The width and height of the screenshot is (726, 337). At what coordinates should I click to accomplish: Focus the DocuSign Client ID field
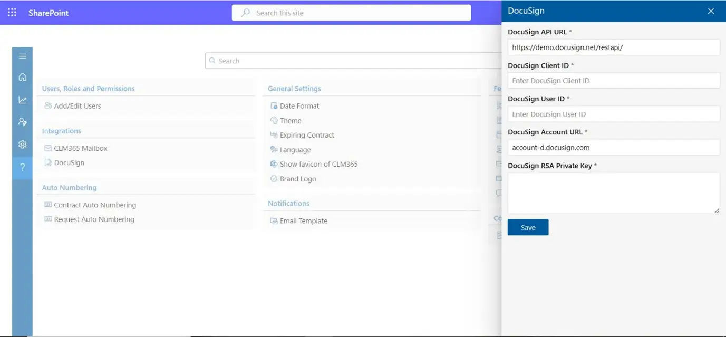(614, 80)
